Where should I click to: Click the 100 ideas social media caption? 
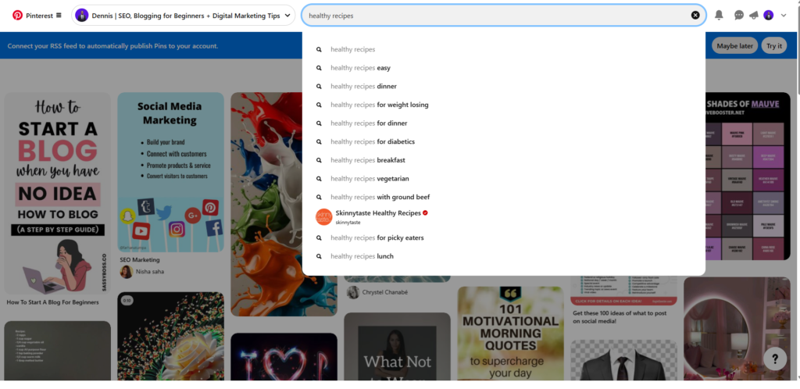tap(619, 317)
